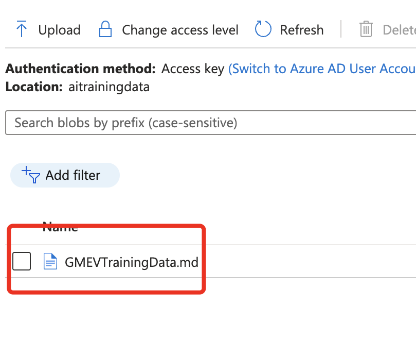The image size is (416, 356).
Task: Select the Refresh text label
Action: (302, 30)
